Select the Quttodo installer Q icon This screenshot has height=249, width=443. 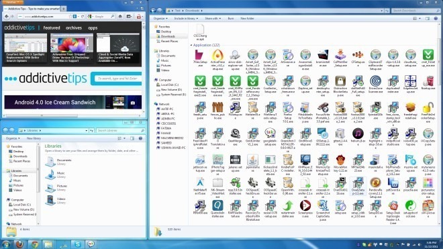coord(217,205)
